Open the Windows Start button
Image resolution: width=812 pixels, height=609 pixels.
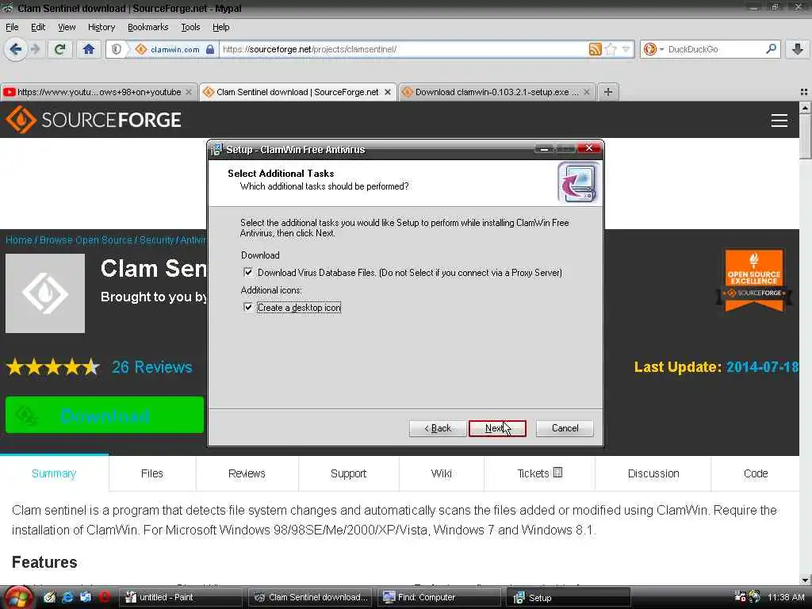[18, 598]
